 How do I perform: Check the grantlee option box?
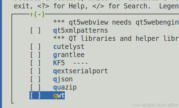(35, 55)
